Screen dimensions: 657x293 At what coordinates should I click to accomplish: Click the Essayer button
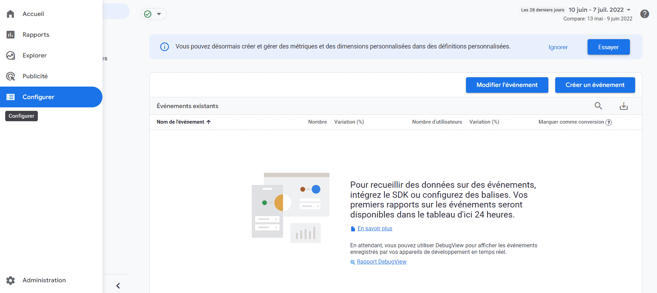pyautogui.click(x=608, y=47)
